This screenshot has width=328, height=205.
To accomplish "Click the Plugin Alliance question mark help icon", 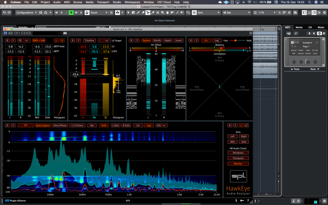I will point(248,201).
